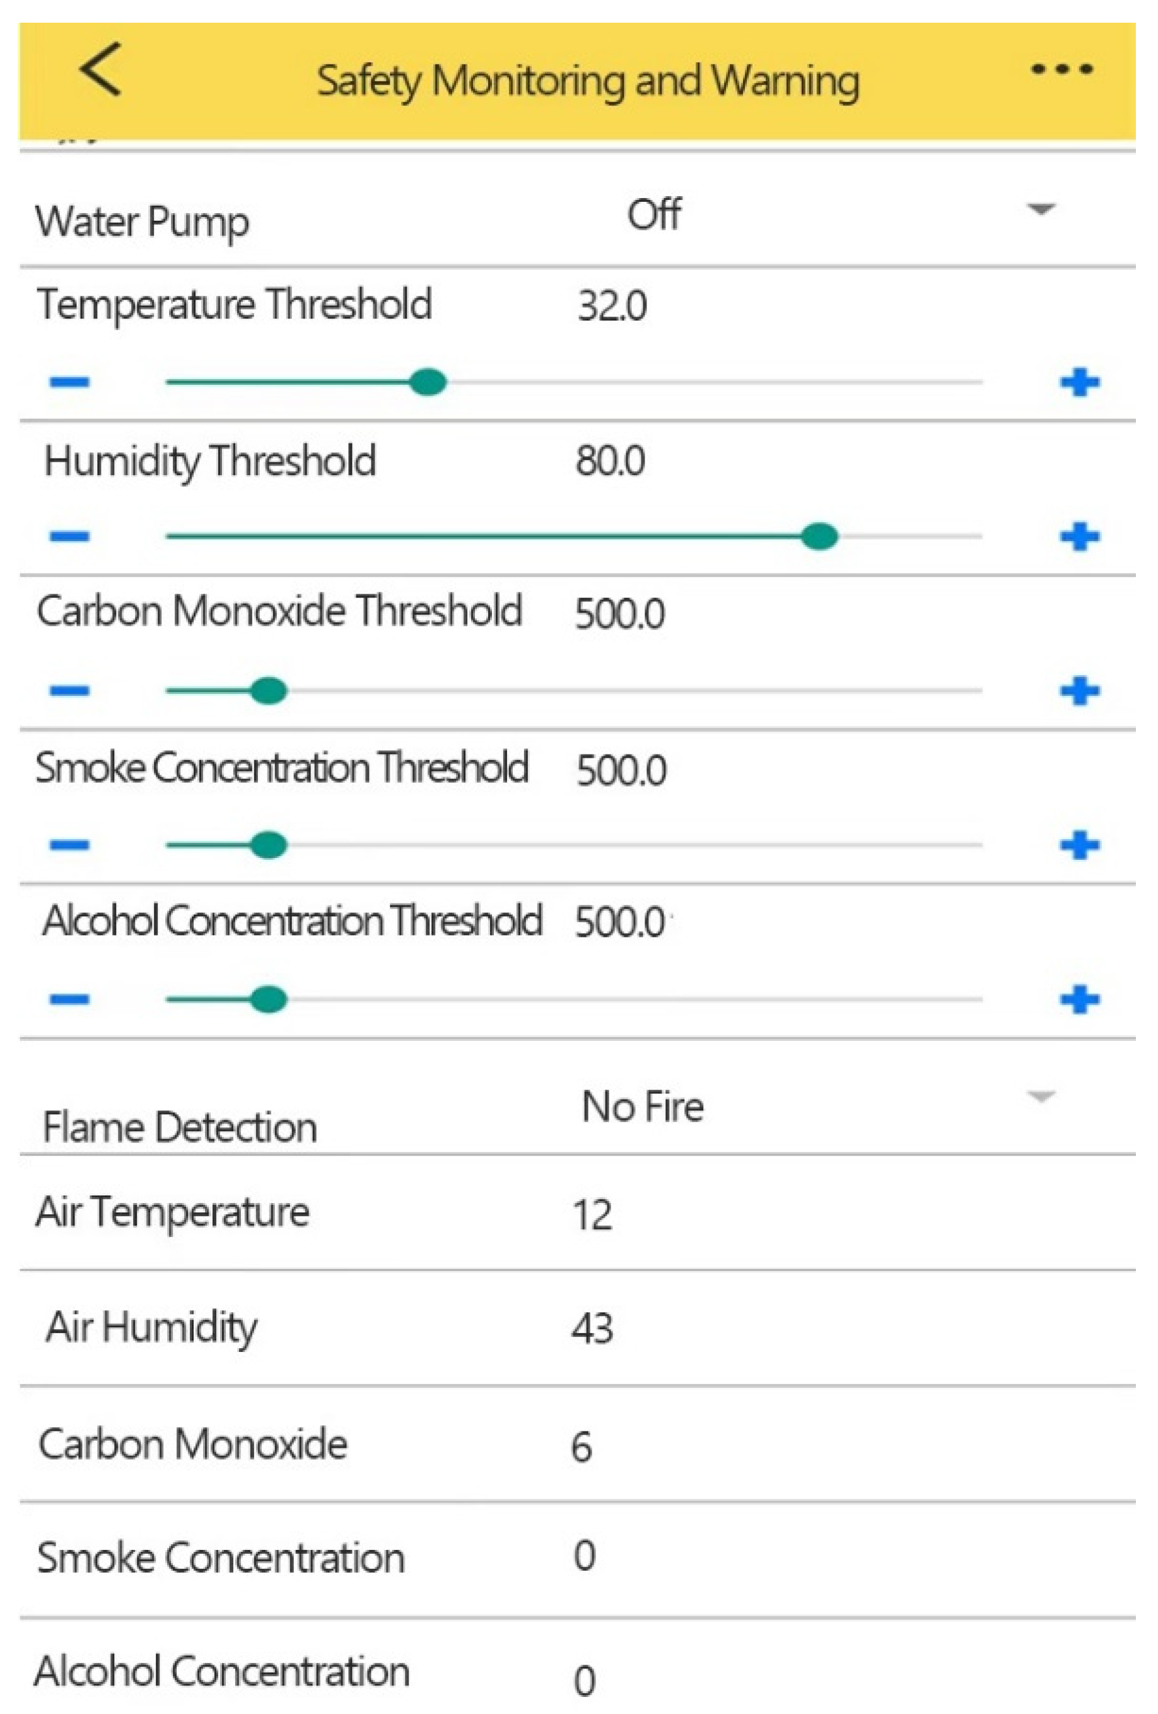This screenshot has width=1158, height=1714.
Task: Click the Temperature Threshold slider handle
Action: 428,382
